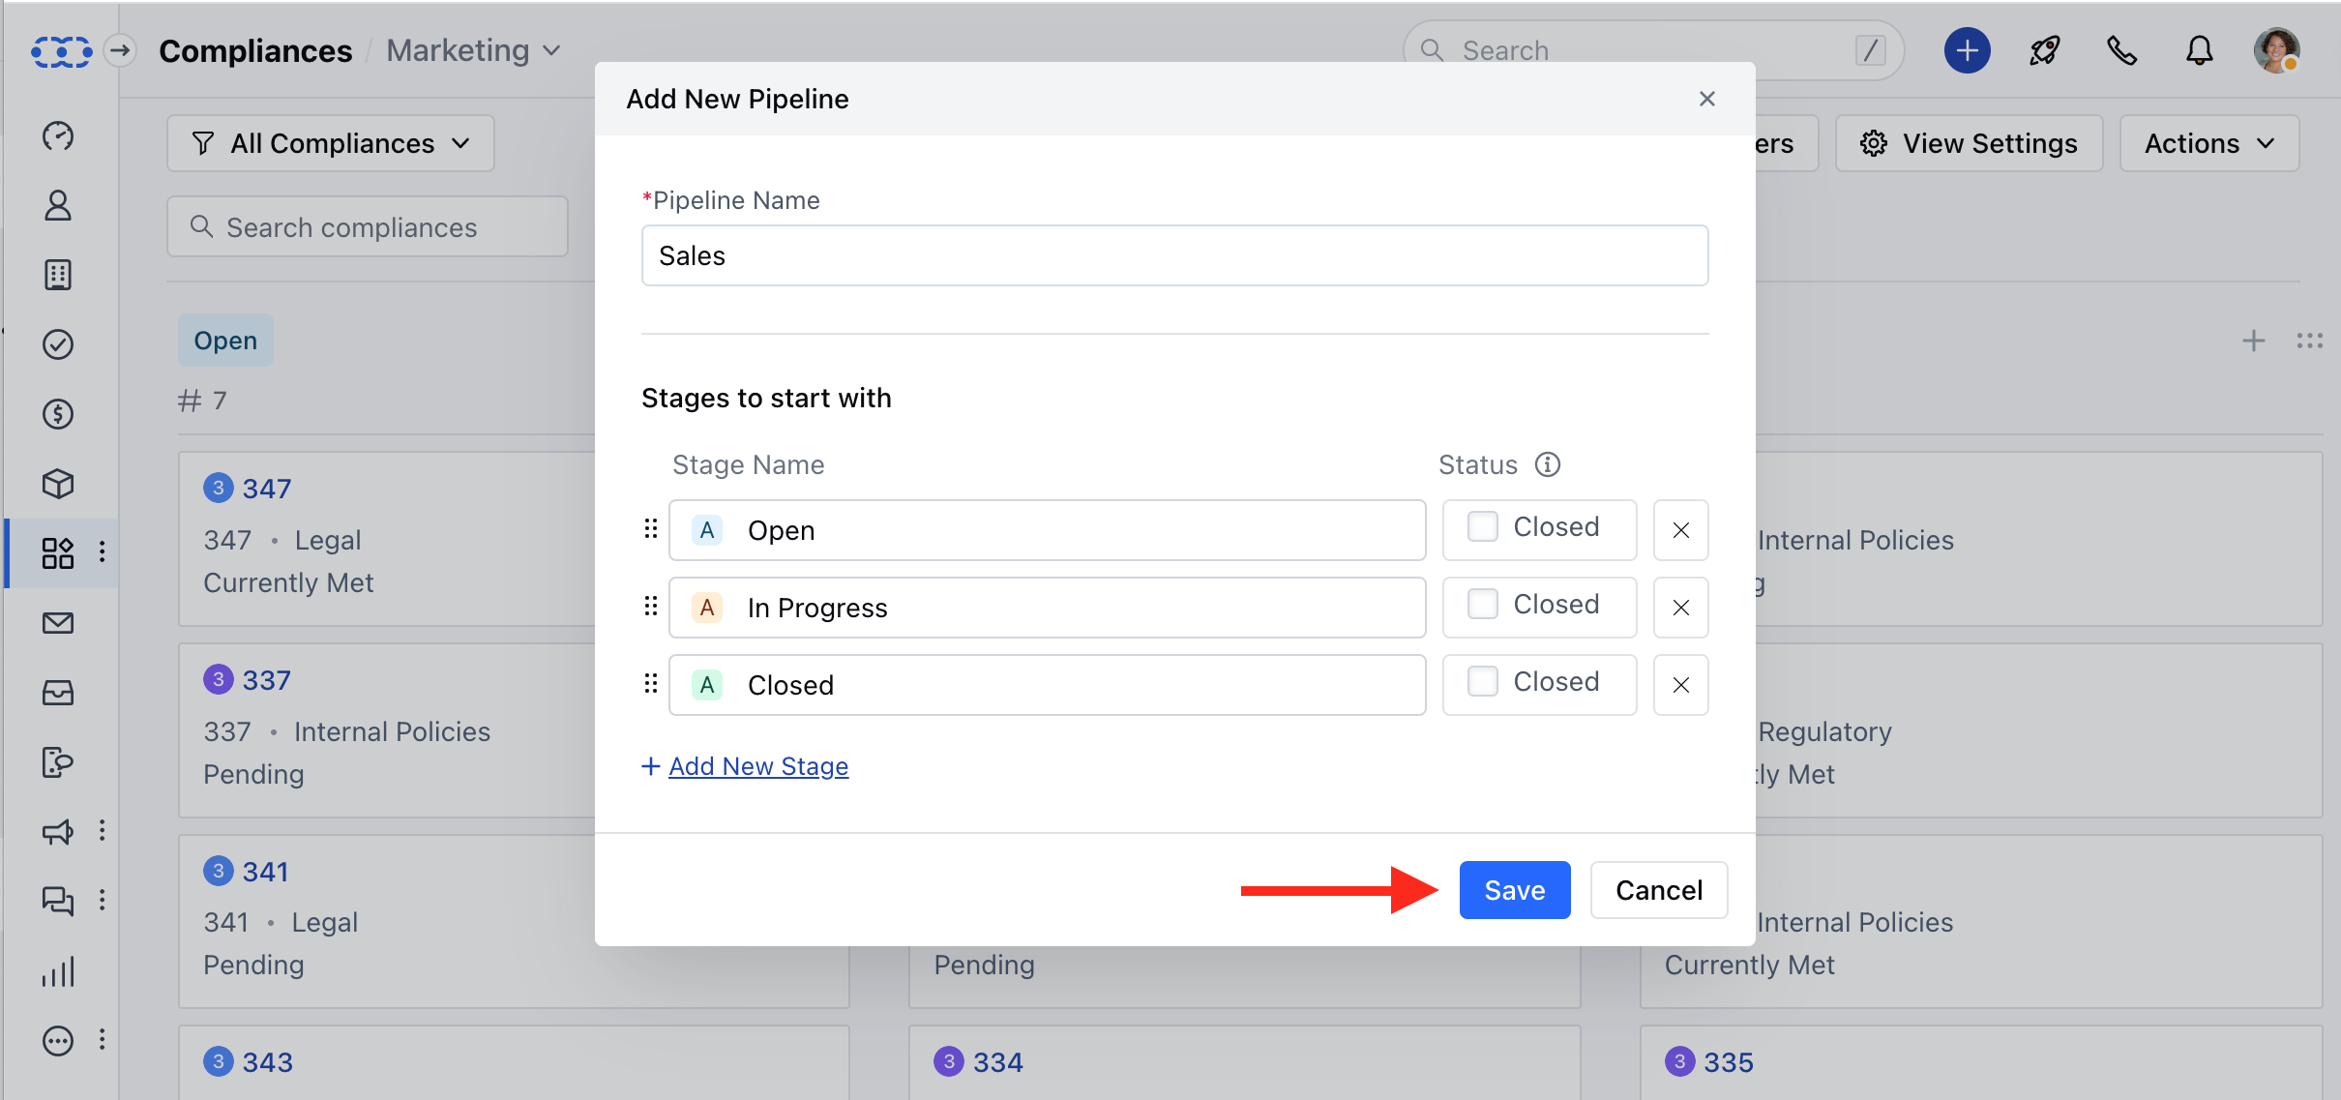The width and height of the screenshot is (2341, 1100).
Task: Open Tasks checkmark circle icon in sidebar
Action: 58,344
